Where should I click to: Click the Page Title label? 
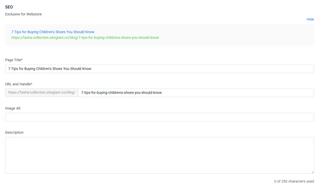[x=13, y=60]
